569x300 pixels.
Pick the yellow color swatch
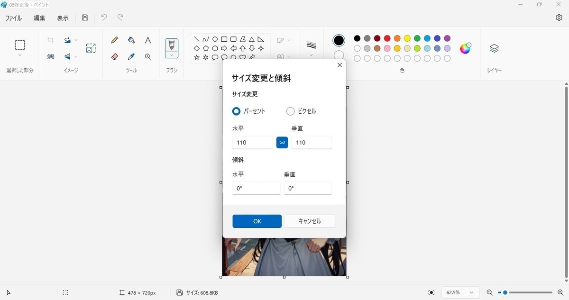pyautogui.click(x=407, y=38)
